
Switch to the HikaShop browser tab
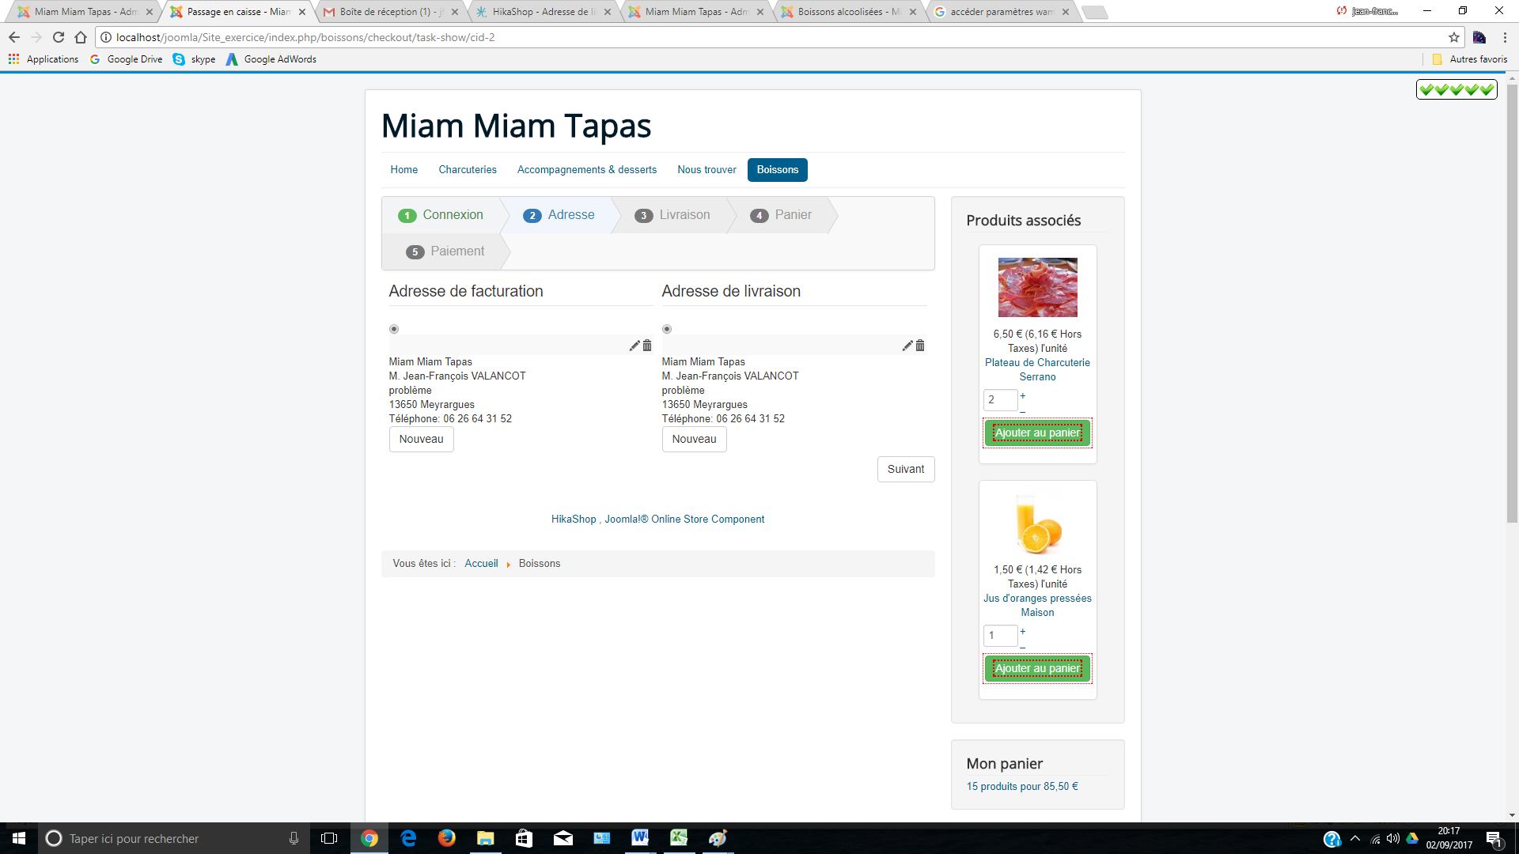(x=540, y=12)
